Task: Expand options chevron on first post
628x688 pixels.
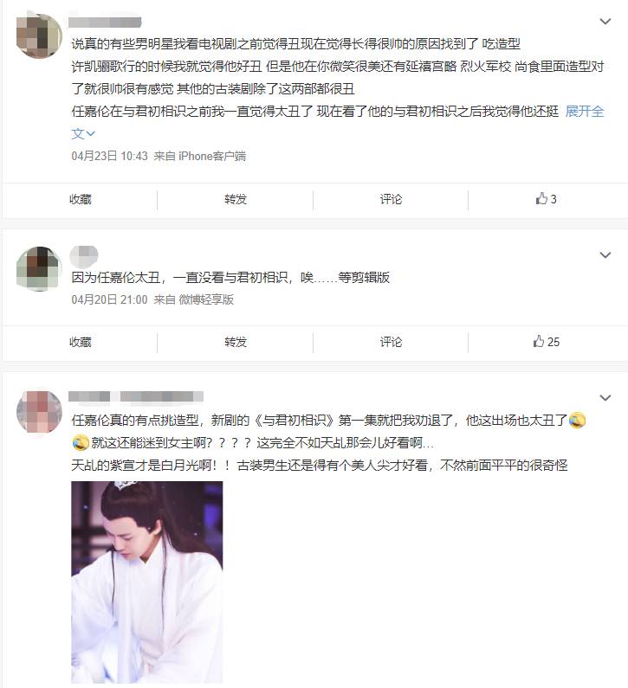Action: [605, 21]
